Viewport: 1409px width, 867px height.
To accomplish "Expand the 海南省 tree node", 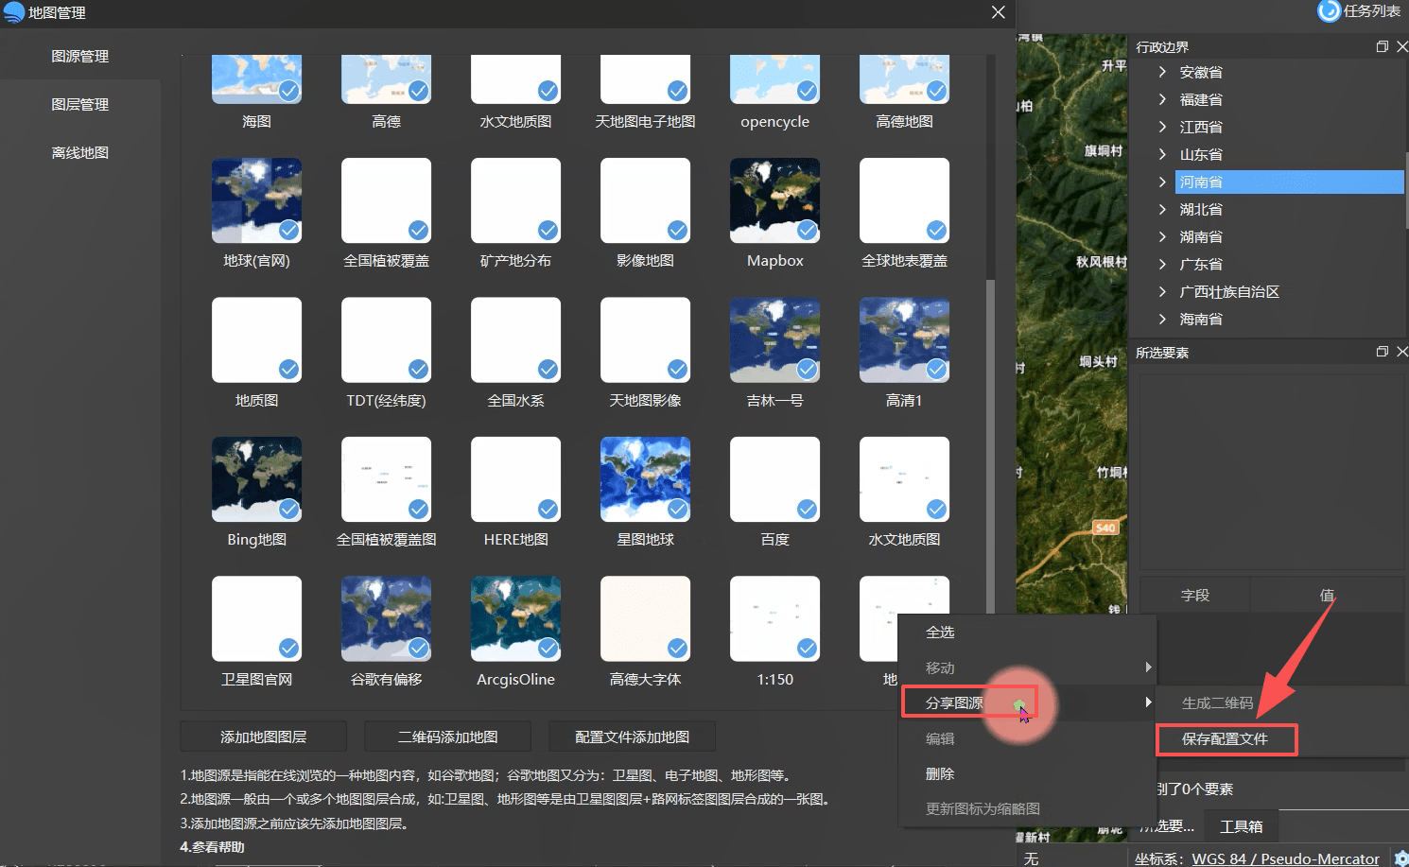I will 1162,319.
